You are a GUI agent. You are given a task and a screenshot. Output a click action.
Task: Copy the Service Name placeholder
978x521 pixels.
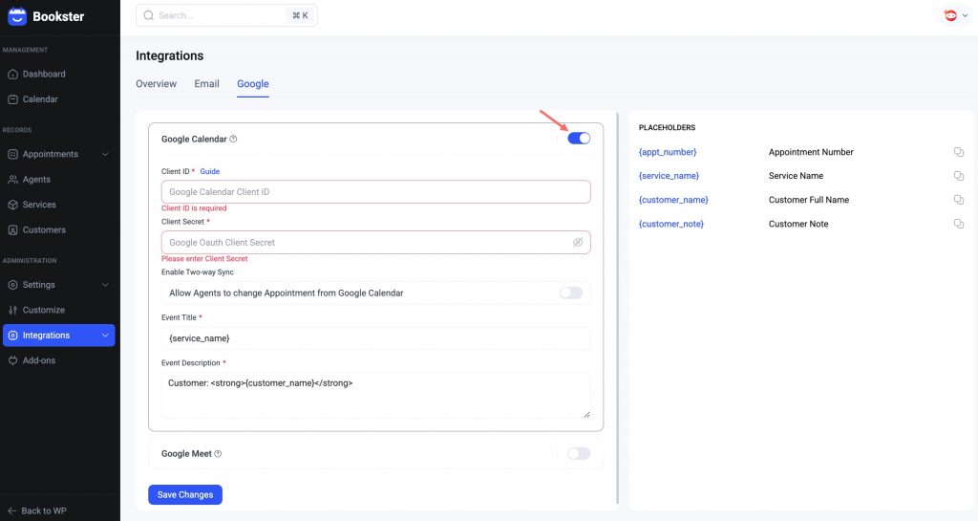coord(959,176)
